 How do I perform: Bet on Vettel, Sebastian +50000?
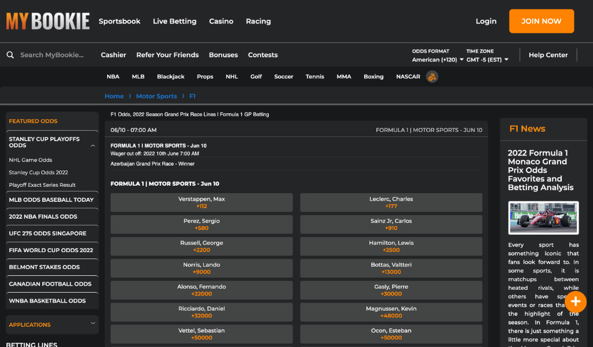(x=202, y=334)
